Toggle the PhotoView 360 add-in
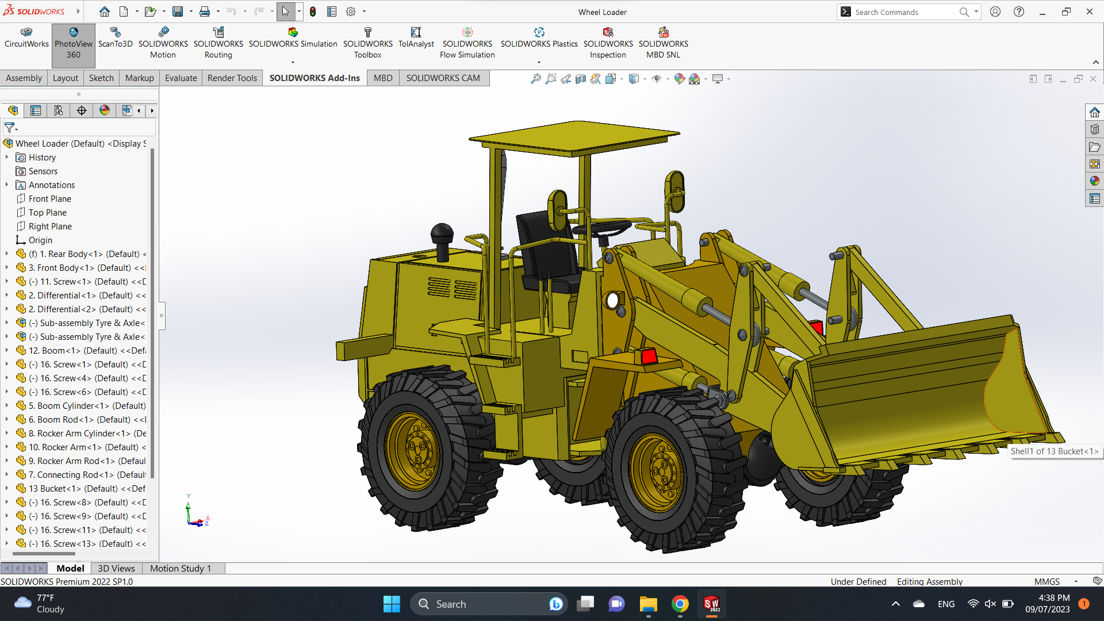Screen dimensions: 1104x621 pos(74,44)
